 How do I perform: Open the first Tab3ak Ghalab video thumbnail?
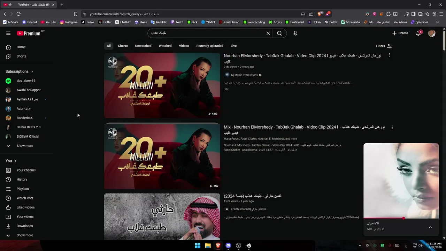[x=162, y=85]
